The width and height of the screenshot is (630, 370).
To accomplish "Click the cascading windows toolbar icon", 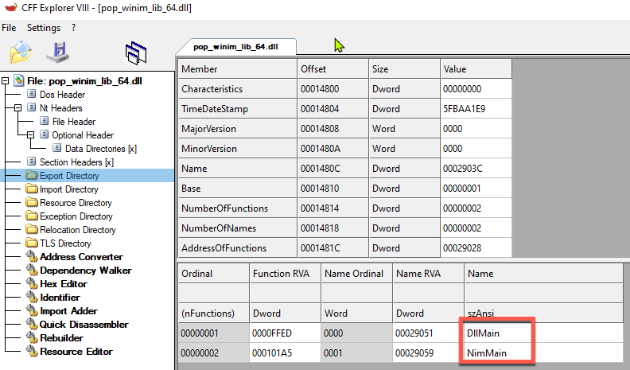I will [136, 53].
